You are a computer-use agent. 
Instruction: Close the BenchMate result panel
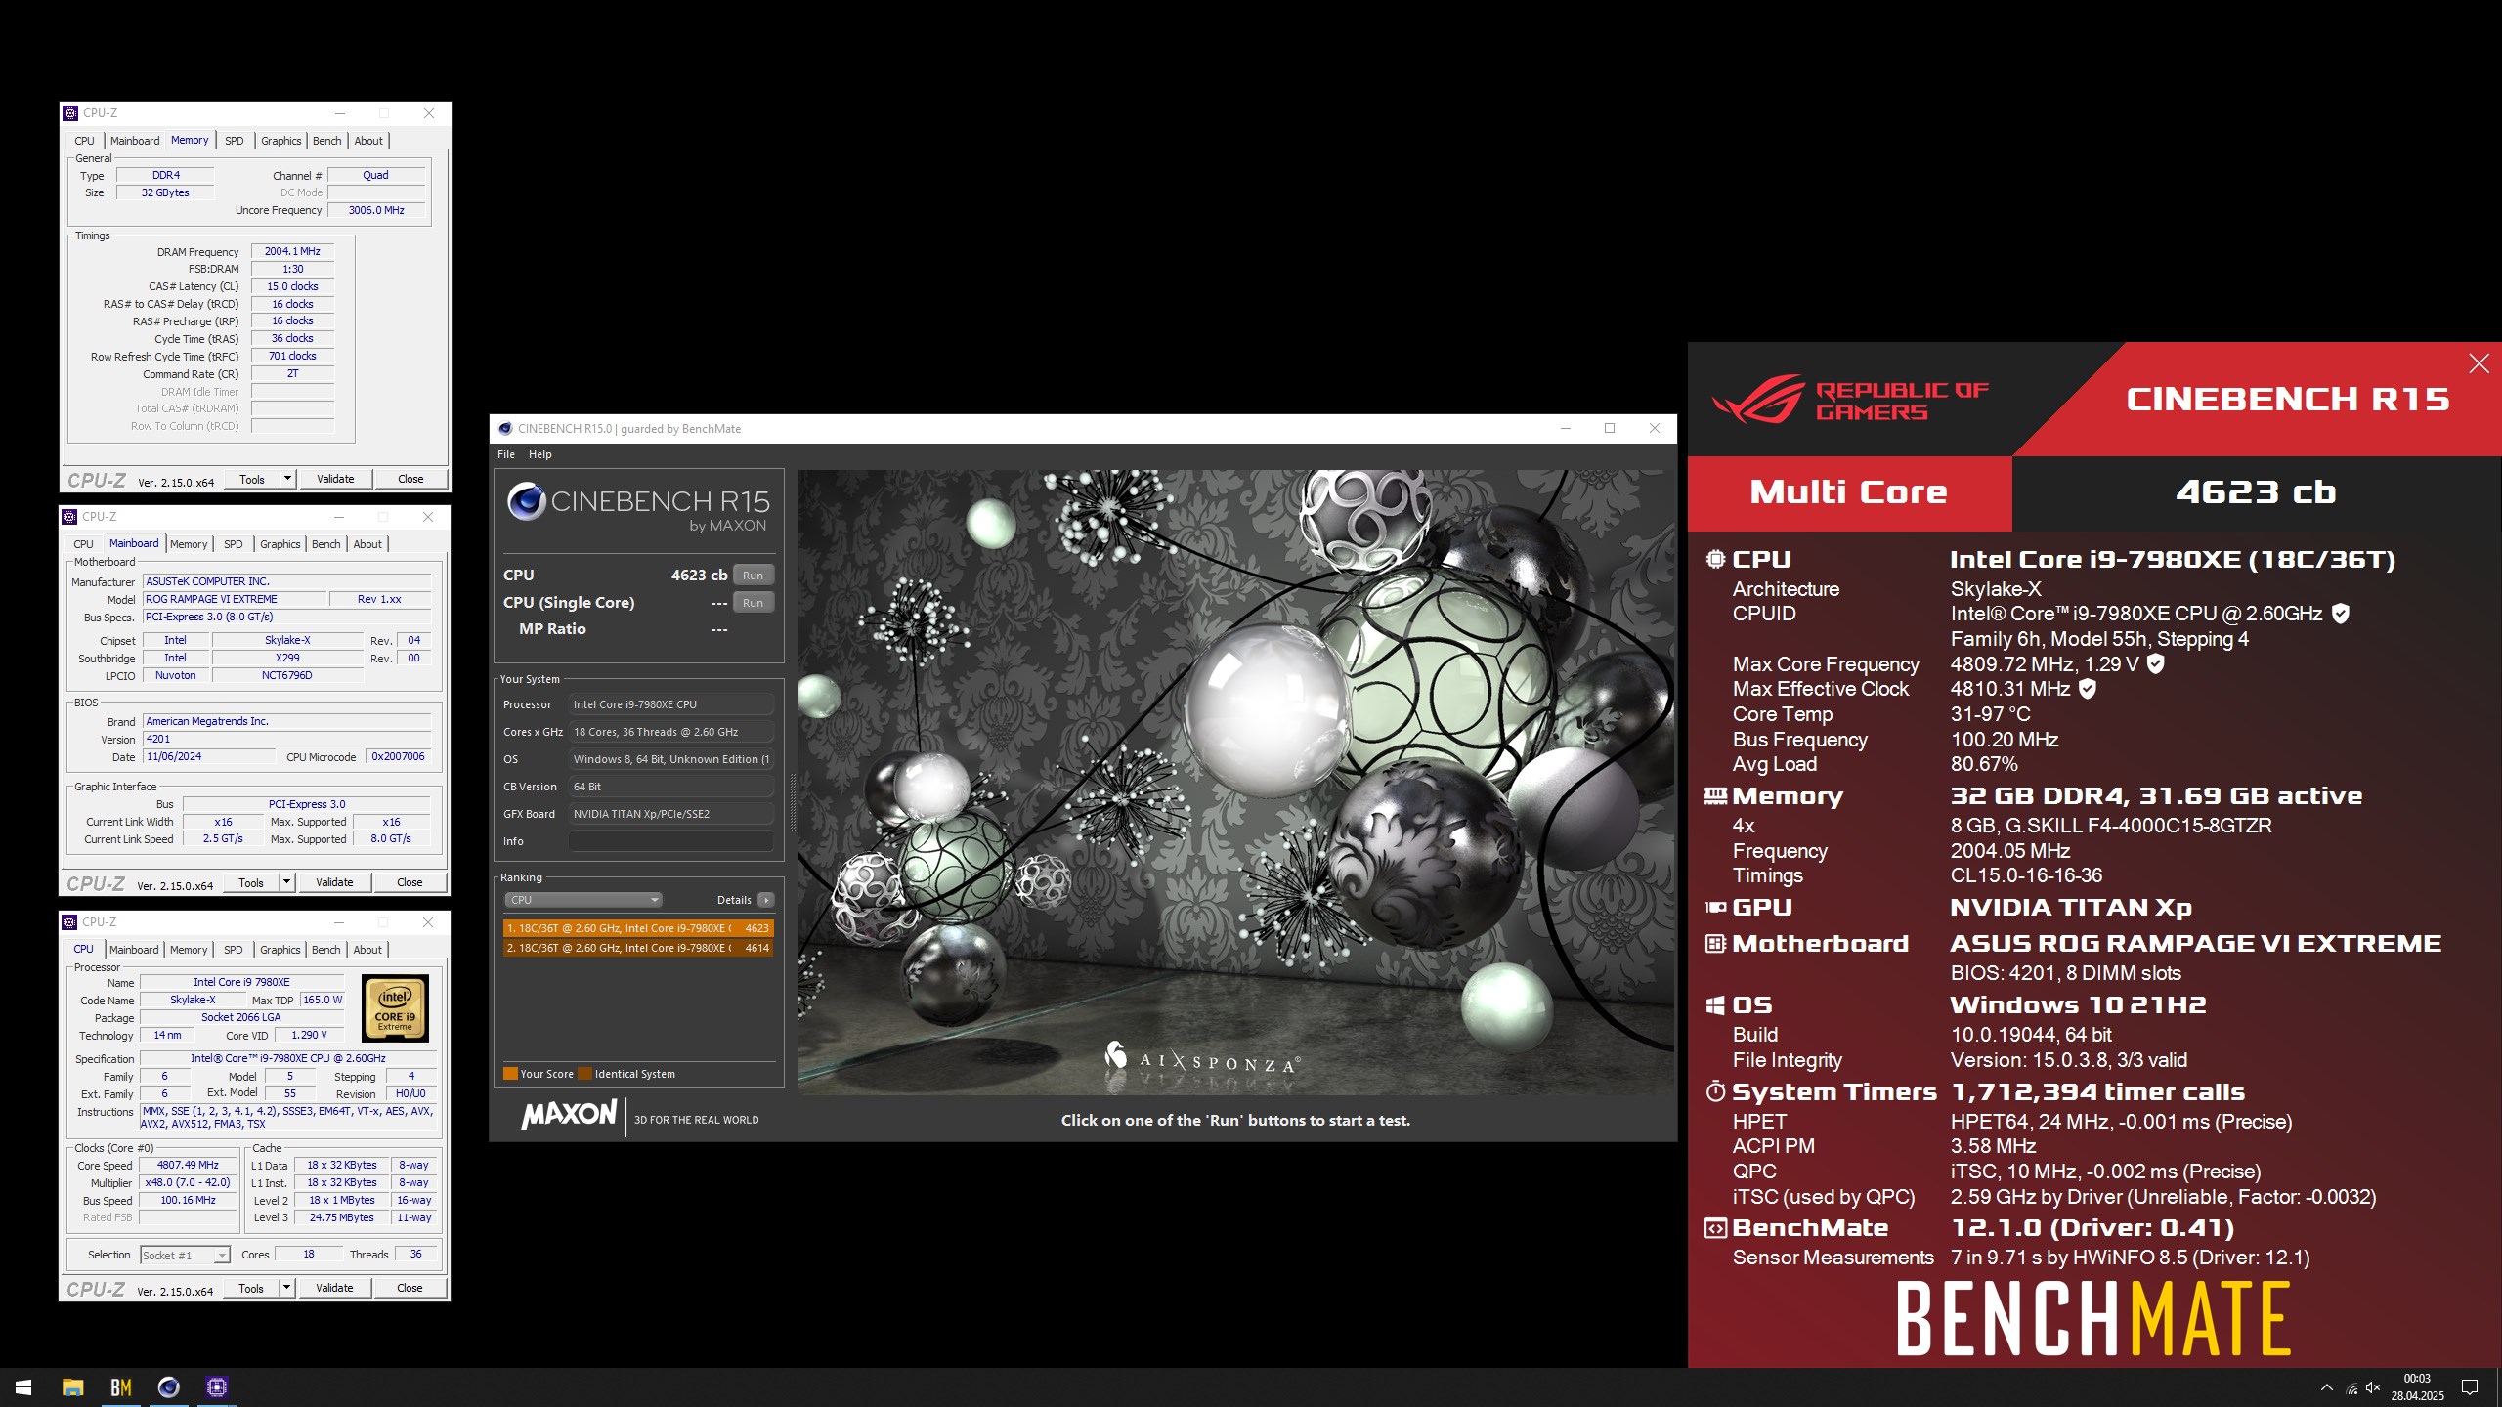coord(2479,363)
